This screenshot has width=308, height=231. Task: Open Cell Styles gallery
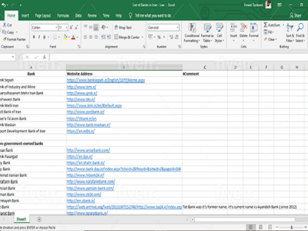(x=219, y=33)
